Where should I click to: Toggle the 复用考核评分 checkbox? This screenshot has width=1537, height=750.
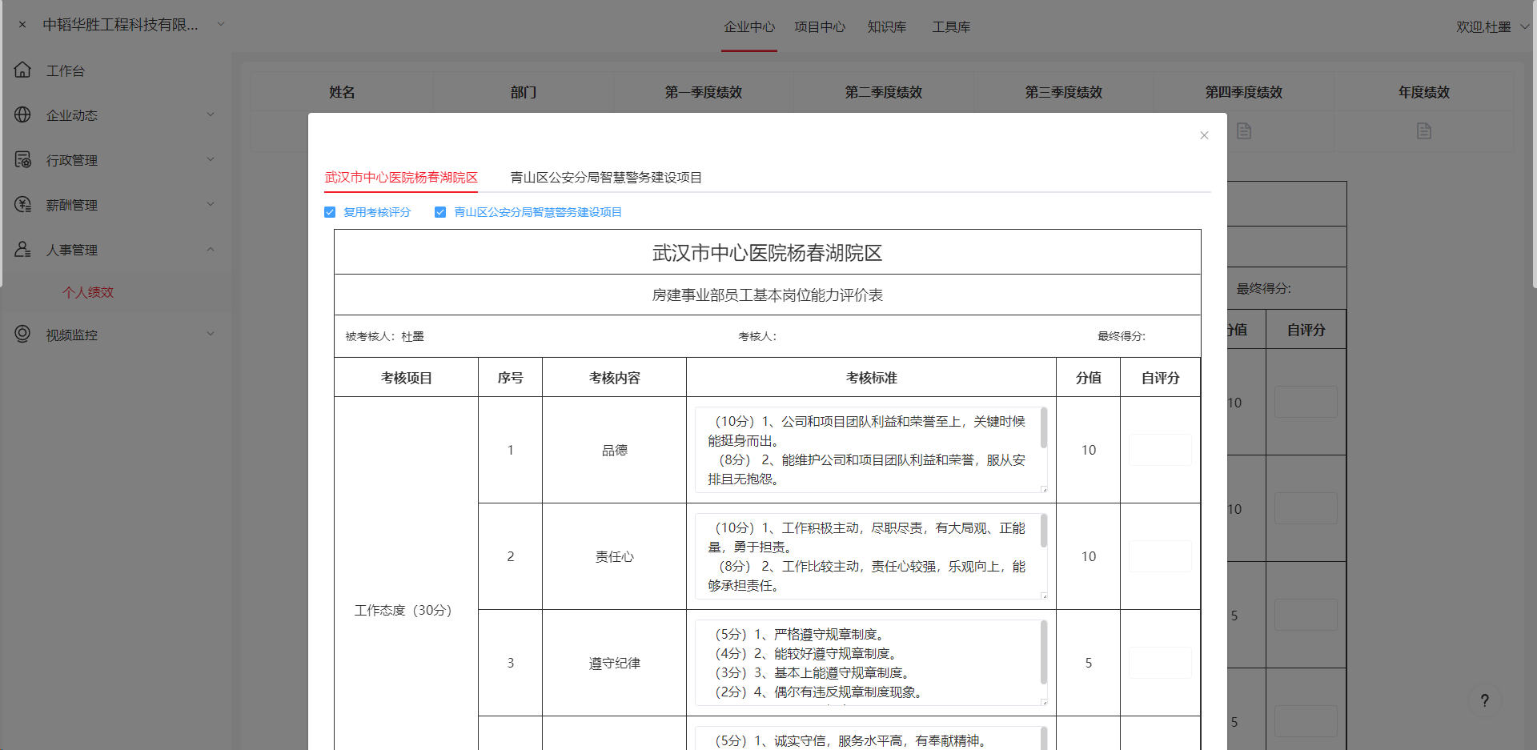tap(330, 212)
